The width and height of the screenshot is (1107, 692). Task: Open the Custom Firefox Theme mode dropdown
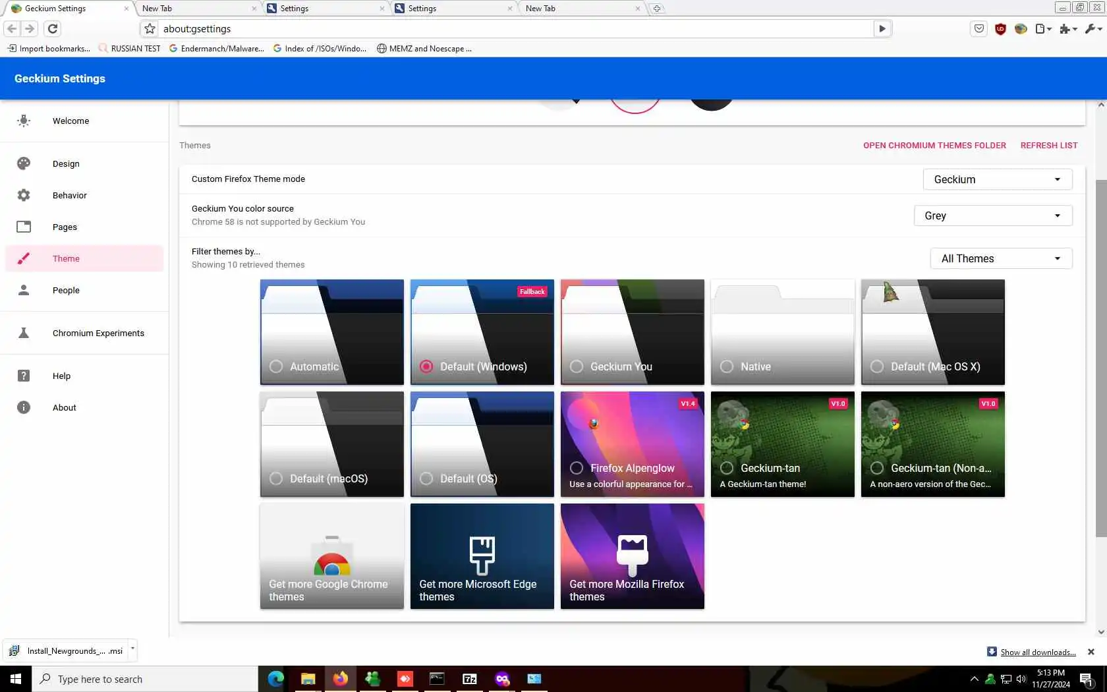pos(998,179)
